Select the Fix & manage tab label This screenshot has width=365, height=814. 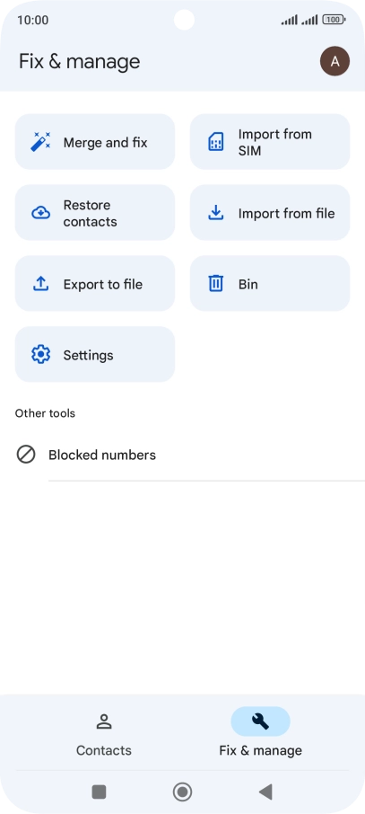pos(260,751)
